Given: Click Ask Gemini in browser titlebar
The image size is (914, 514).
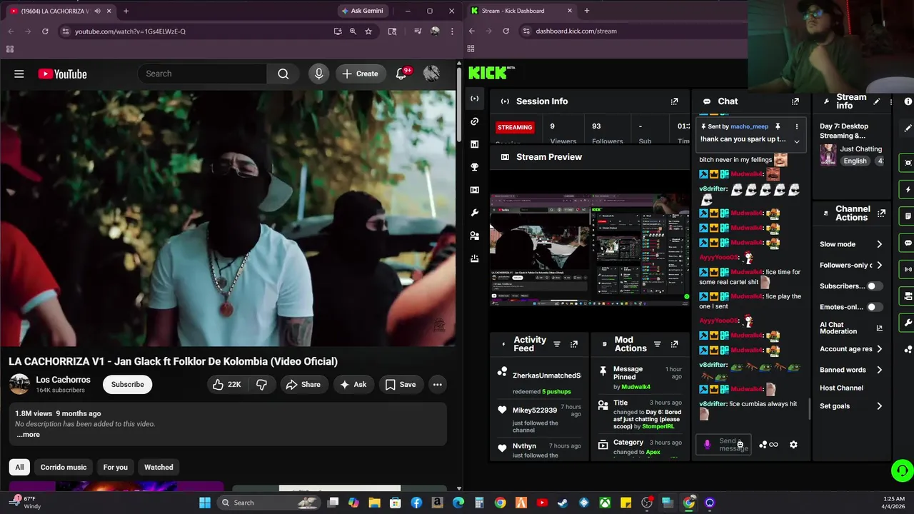Looking at the screenshot, I should [x=362, y=11].
